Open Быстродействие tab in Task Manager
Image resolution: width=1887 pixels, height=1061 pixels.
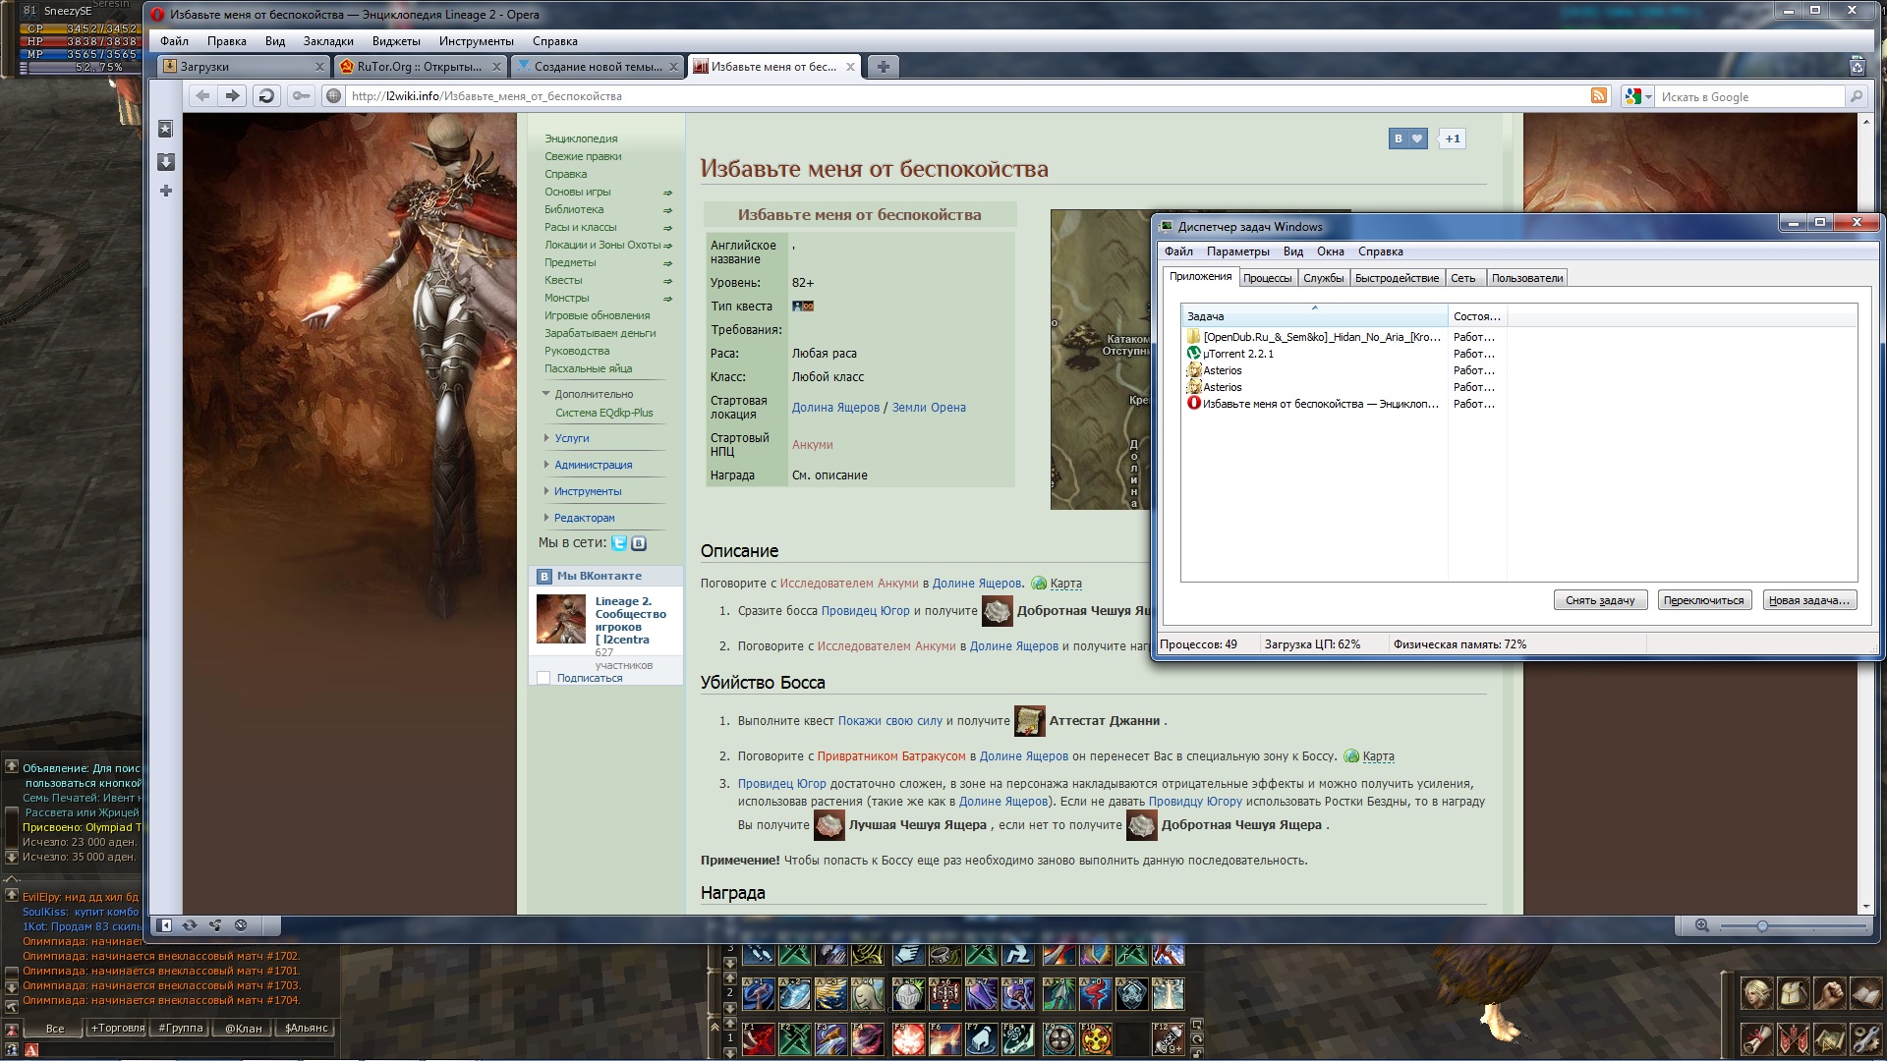click(x=1397, y=278)
